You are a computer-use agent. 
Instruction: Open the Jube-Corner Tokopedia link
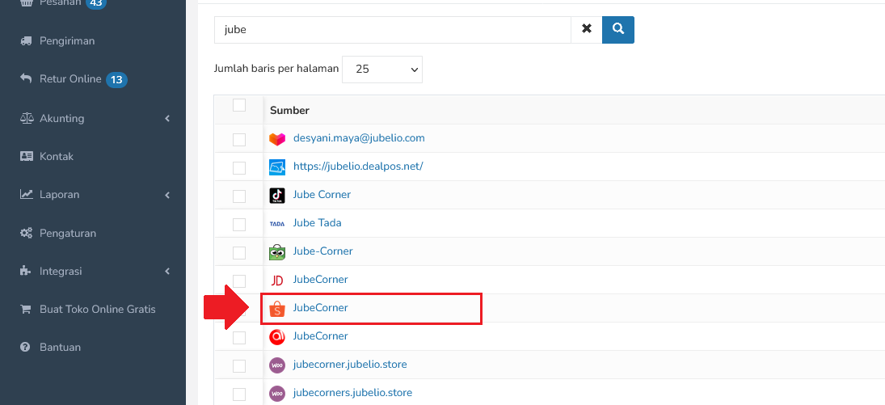(322, 251)
